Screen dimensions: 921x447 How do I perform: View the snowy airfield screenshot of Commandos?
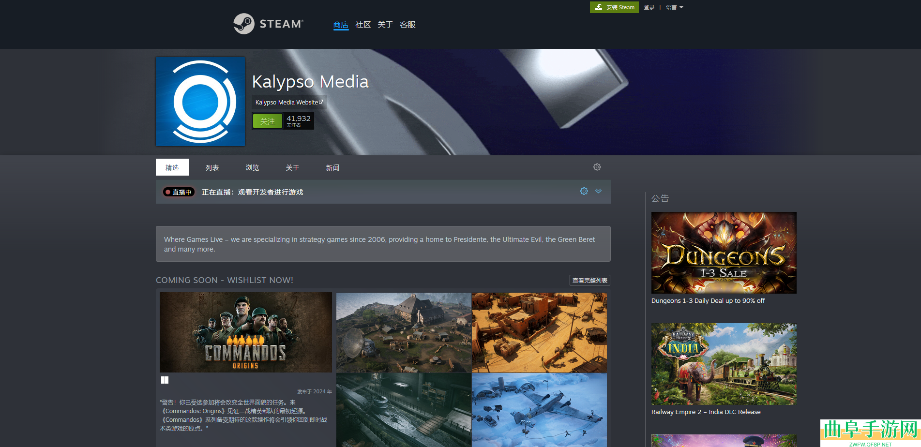tap(539, 410)
